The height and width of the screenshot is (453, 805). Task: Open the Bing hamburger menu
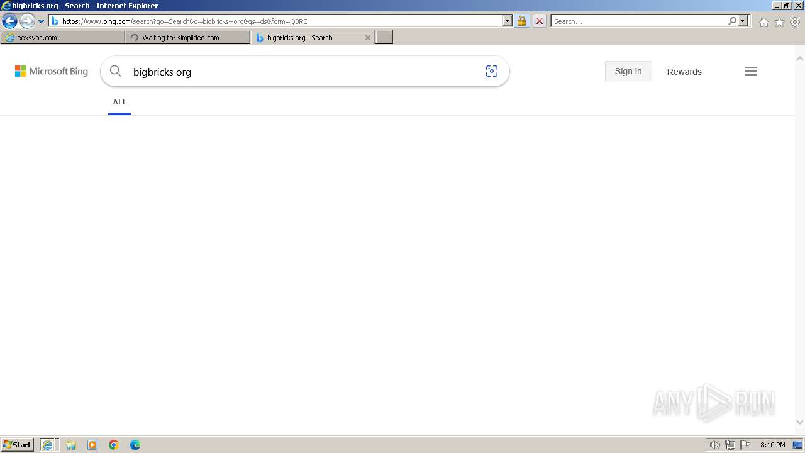point(751,71)
